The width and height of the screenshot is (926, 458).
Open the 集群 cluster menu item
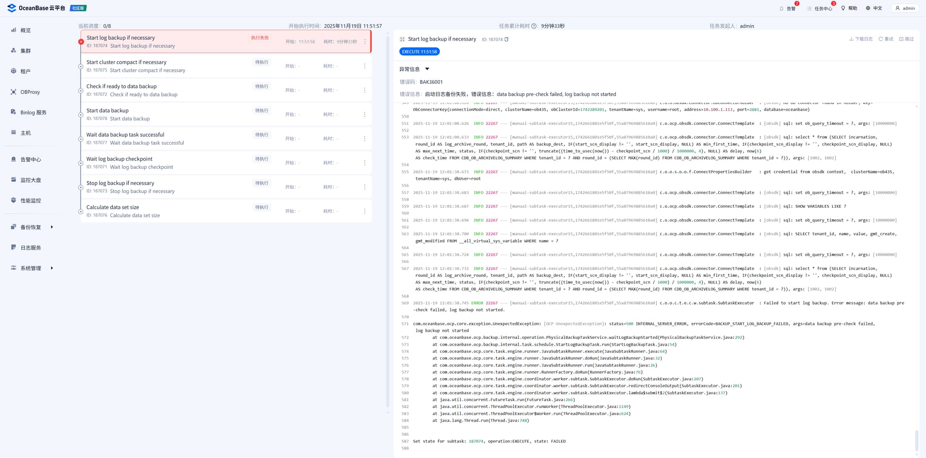pos(25,51)
